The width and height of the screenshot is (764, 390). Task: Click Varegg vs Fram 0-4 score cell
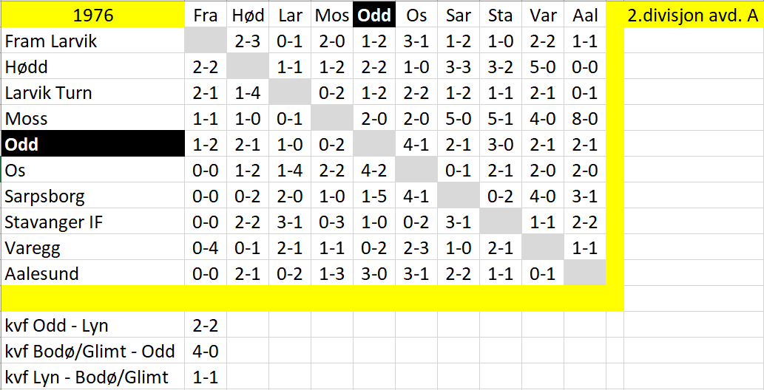(206, 247)
